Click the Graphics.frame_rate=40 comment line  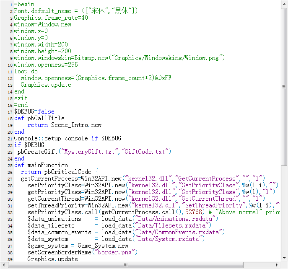click(51, 18)
